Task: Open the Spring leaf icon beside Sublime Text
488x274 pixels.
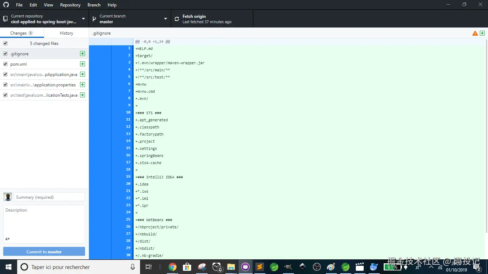Action: pyautogui.click(x=274, y=267)
